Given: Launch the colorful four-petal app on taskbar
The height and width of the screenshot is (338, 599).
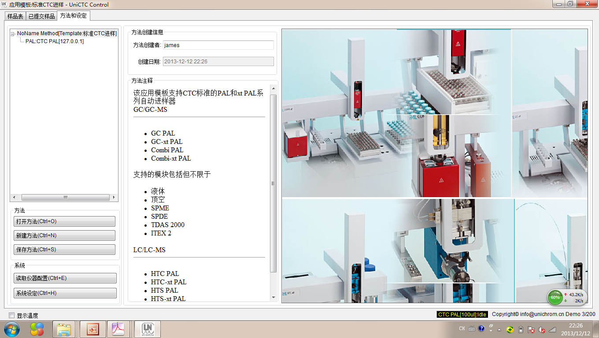Looking at the screenshot, I should coord(37,329).
